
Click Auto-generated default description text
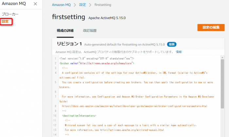point(124,45)
